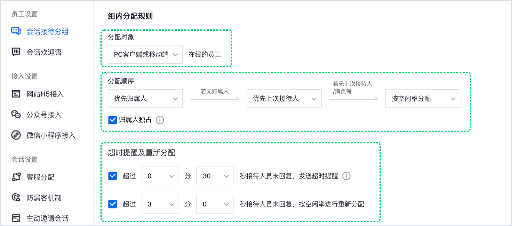Open the 优先归属人 dropdown
Screen dimensions: 512x226
[x=145, y=99]
